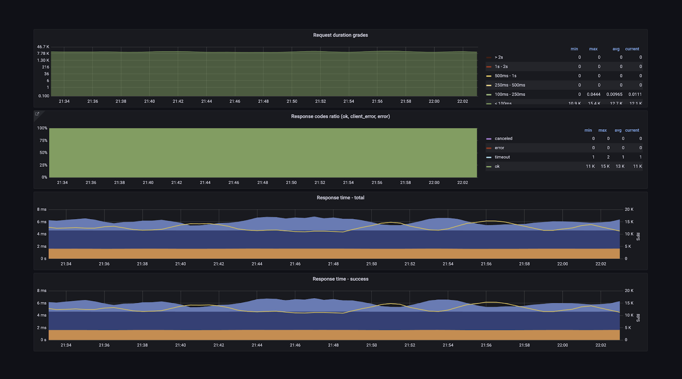Sort Response codes ratio legend by current
Screen dimensions: 682x379
click(x=632, y=130)
